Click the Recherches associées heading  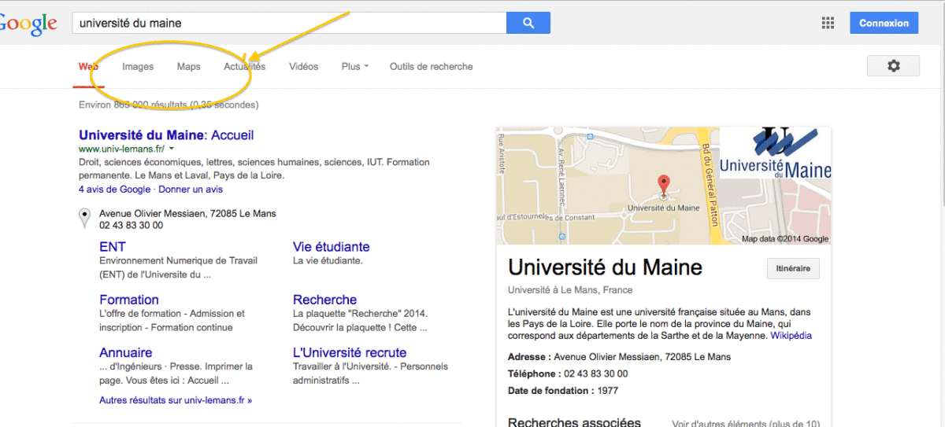click(x=574, y=423)
